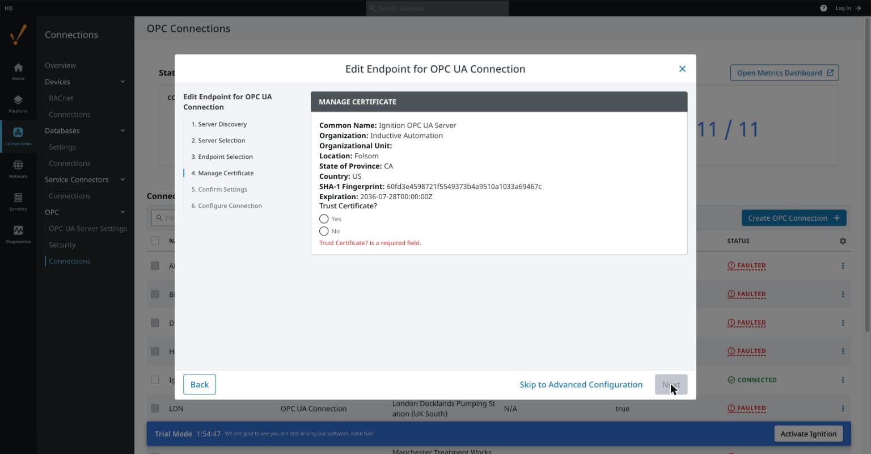Click the Back button

point(200,385)
